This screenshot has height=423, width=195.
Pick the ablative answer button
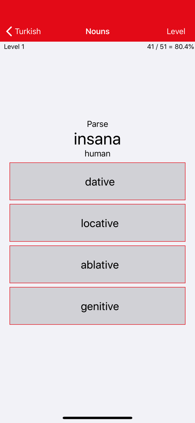pyautogui.click(x=97, y=264)
